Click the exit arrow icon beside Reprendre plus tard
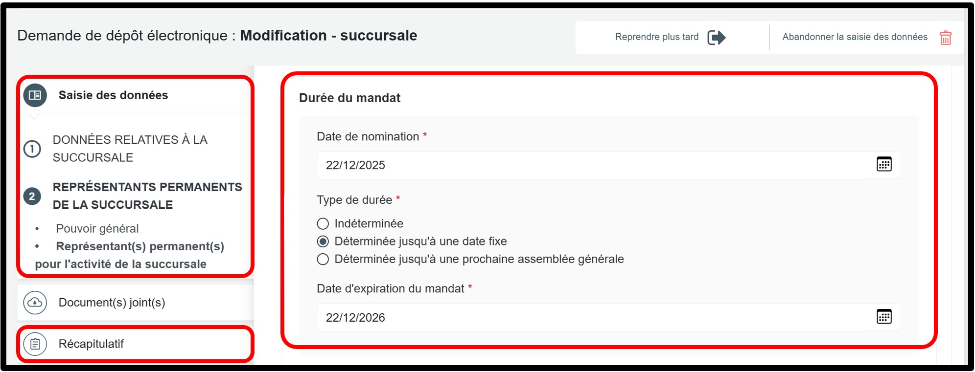The height and width of the screenshot is (372, 975). click(716, 37)
